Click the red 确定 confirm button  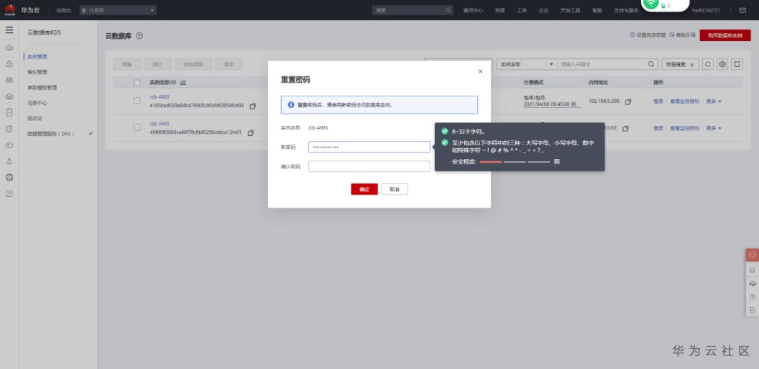click(364, 189)
